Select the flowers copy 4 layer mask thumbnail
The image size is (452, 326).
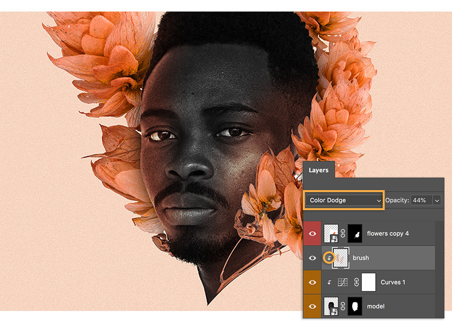pyautogui.click(x=355, y=234)
